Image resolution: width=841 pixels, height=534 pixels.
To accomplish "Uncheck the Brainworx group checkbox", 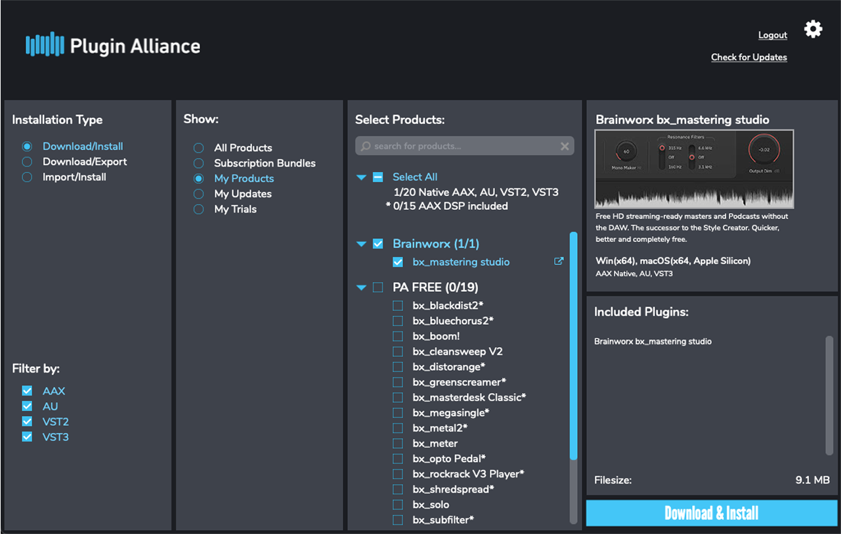I will coord(378,244).
